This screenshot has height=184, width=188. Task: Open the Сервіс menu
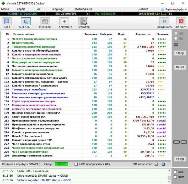click(21, 9)
